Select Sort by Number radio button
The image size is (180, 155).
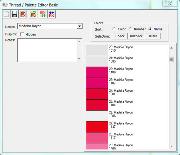(x=130, y=29)
